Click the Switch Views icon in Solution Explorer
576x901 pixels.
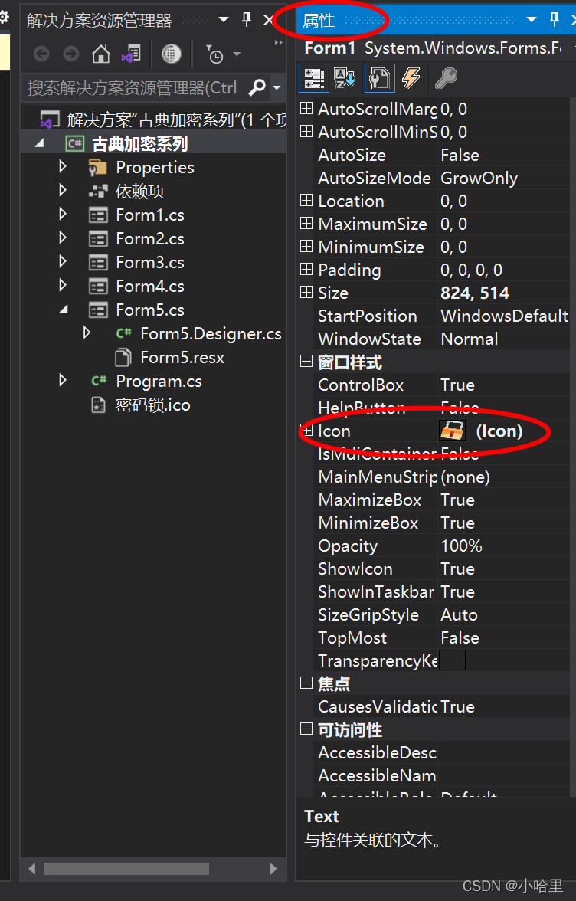(132, 54)
